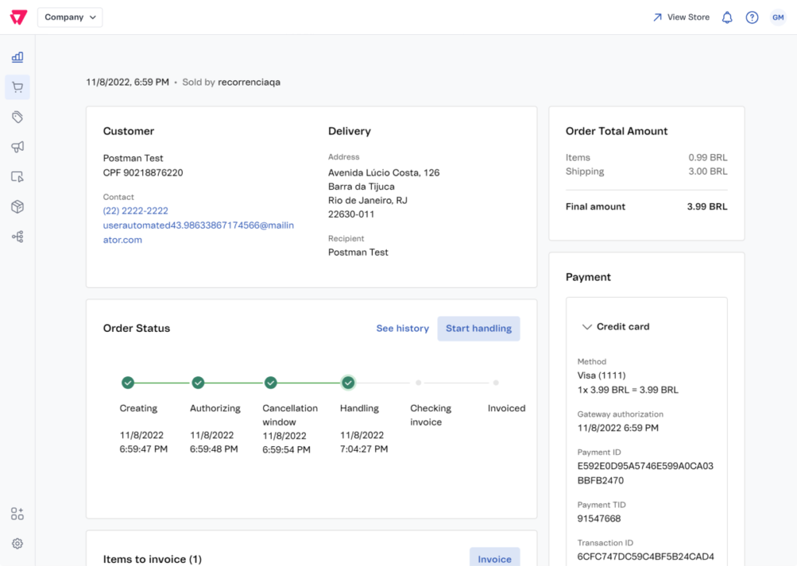The height and width of the screenshot is (566, 797).
Task: Click the Checking invoice step dot
Action: (x=418, y=383)
